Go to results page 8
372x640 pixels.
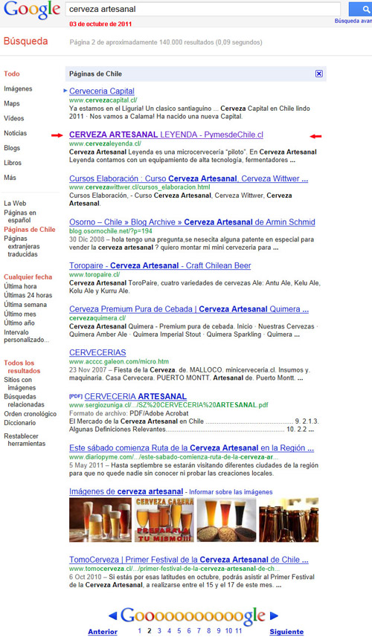[208, 631]
